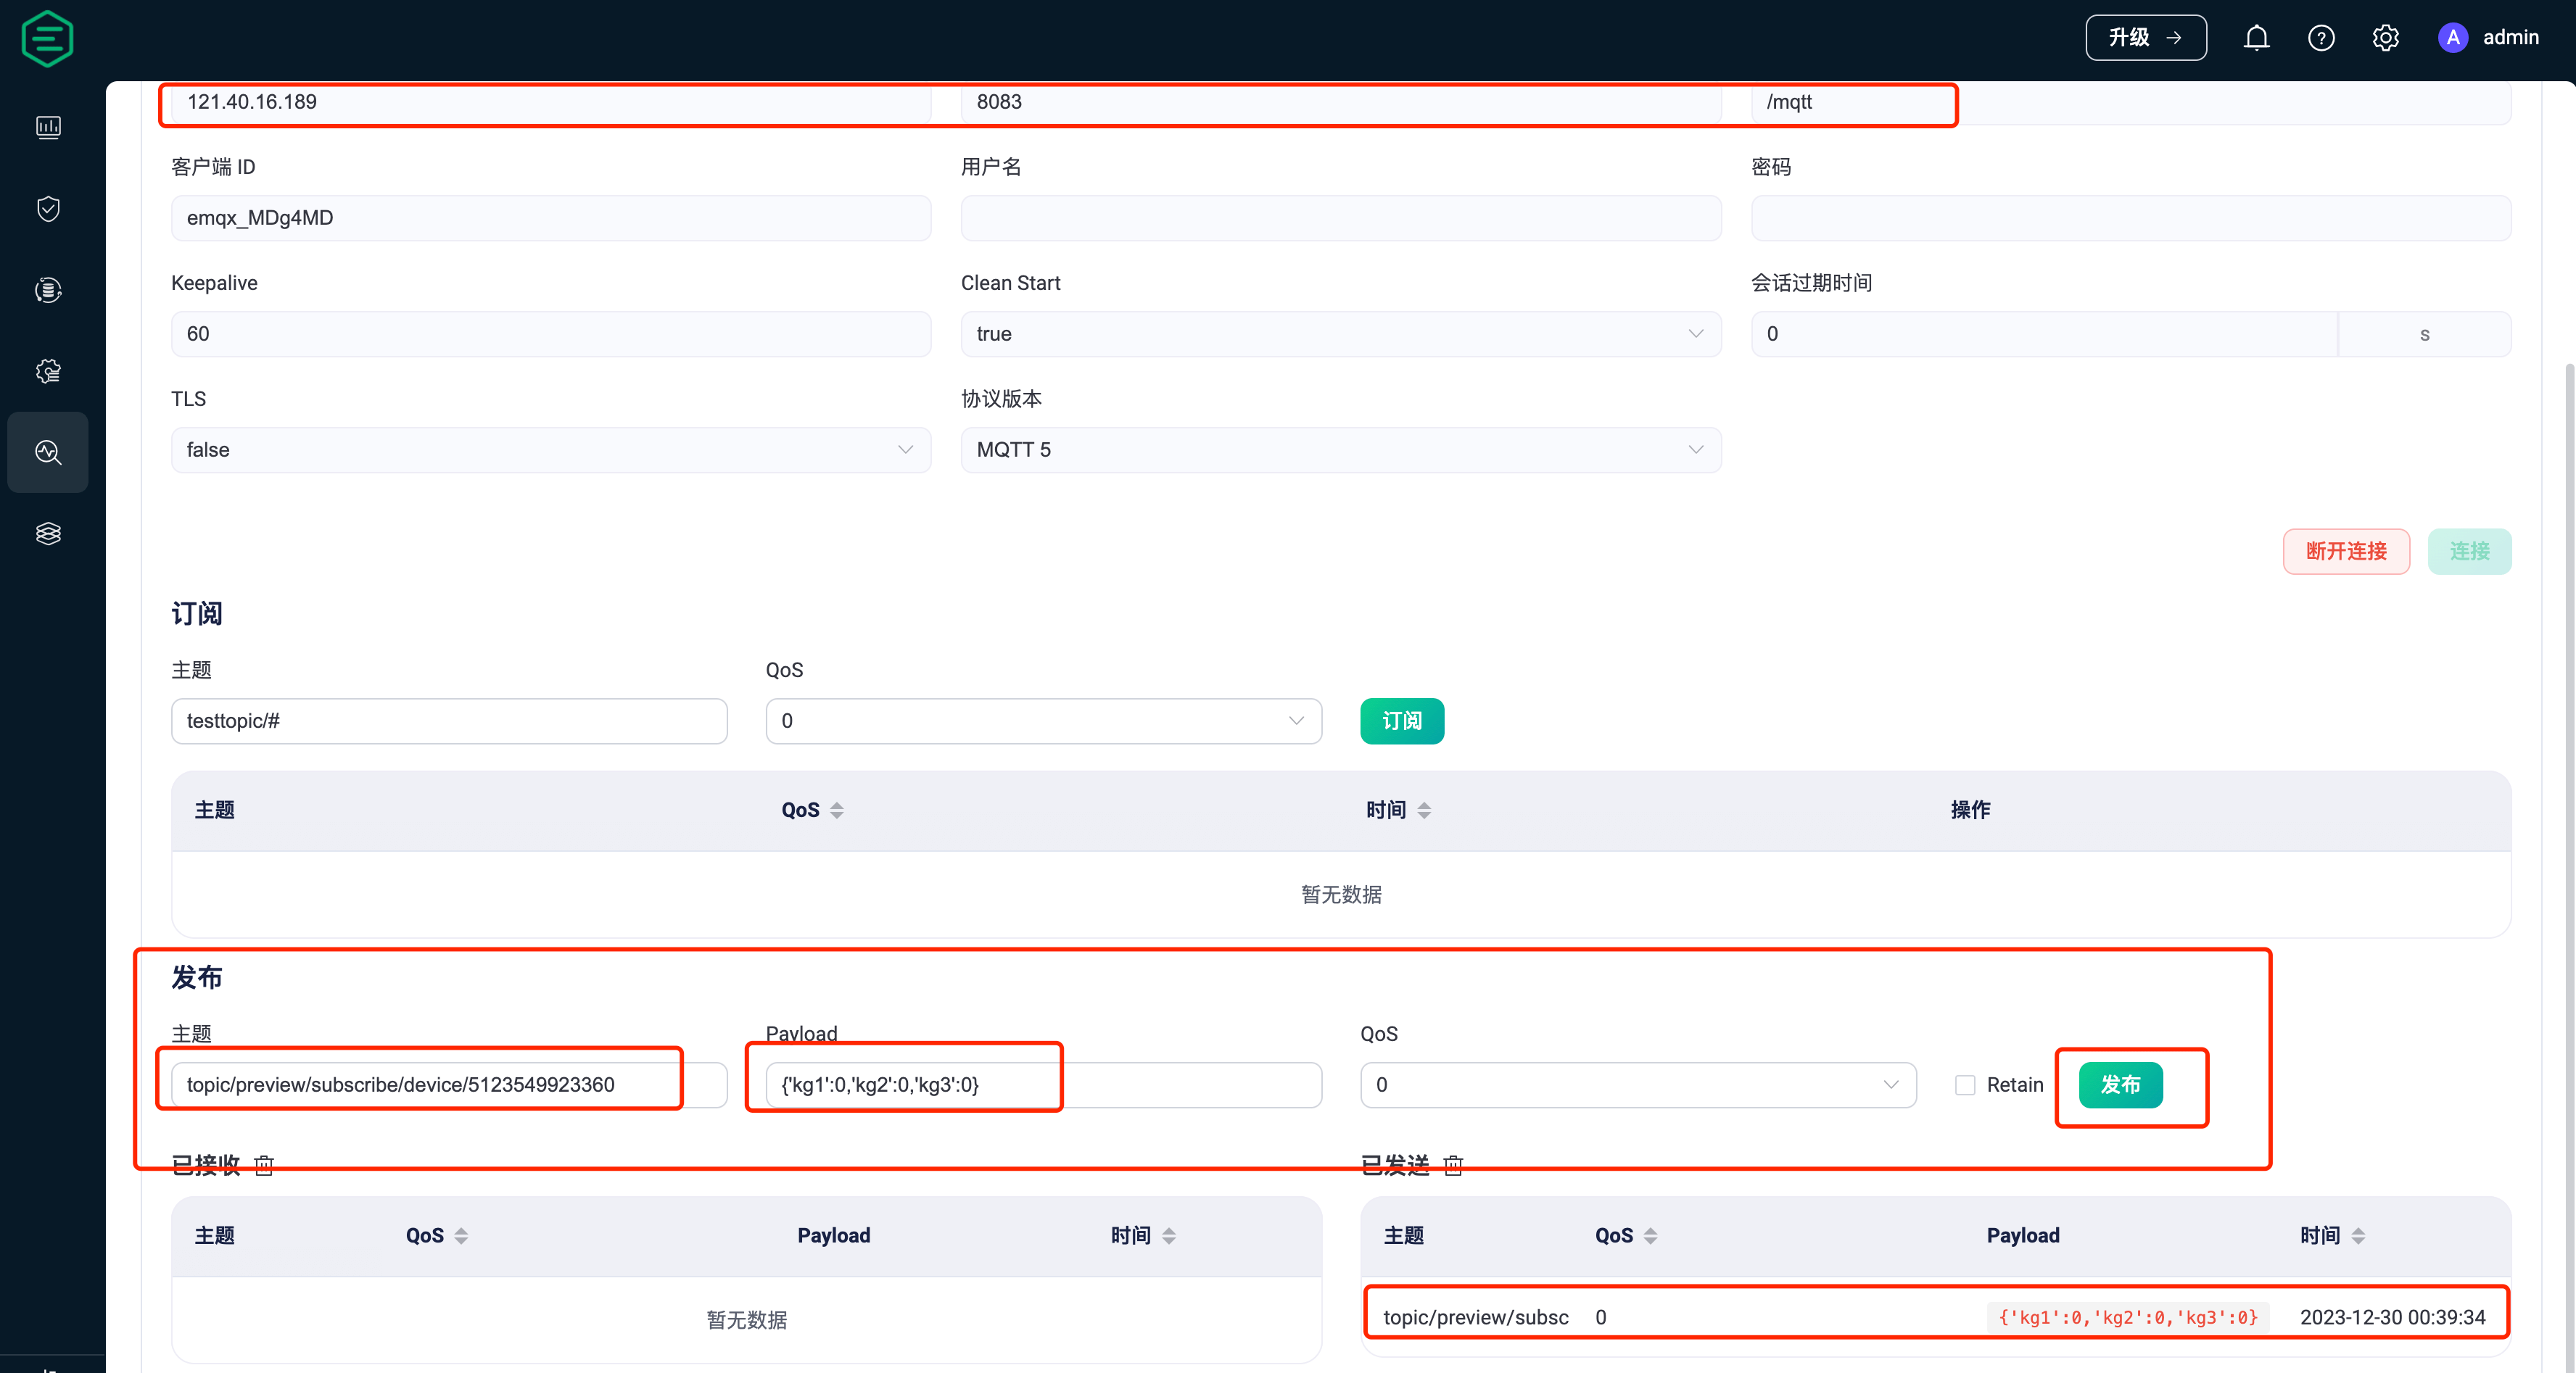Sort sent messages by QoS

tap(1650, 1236)
